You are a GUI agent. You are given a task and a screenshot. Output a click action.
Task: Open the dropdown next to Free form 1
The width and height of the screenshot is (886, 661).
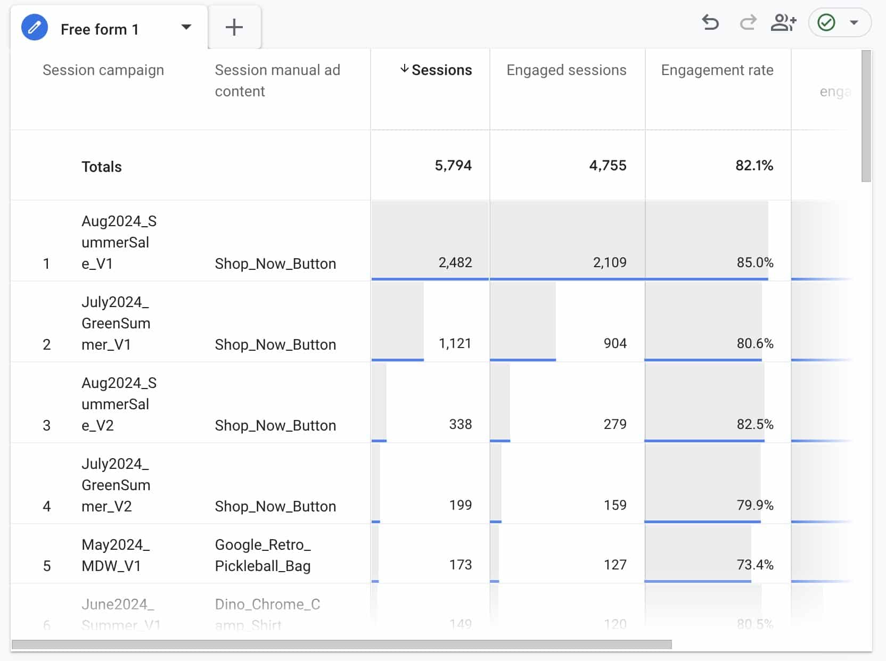(x=186, y=27)
